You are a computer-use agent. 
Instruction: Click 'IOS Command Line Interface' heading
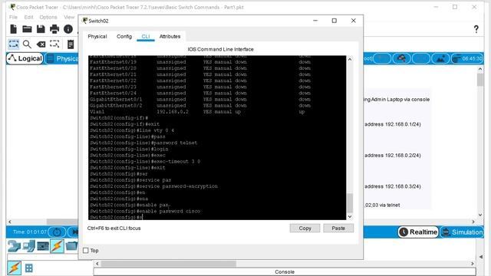[220, 49]
